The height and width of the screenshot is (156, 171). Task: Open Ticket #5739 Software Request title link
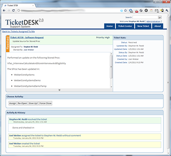tap(27, 38)
